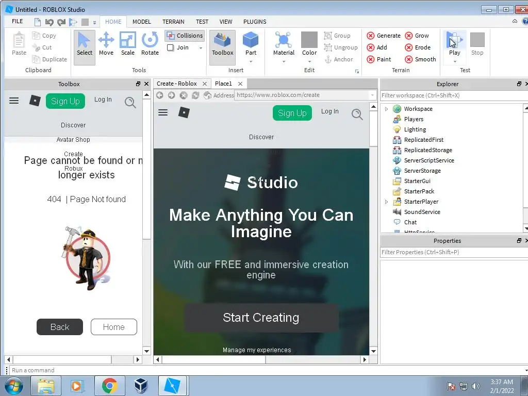Image resolution: width=528 pixels, height=396 pixels.
Task: Click search magnifier in Toolbox panel
Action: pos(130,103)
